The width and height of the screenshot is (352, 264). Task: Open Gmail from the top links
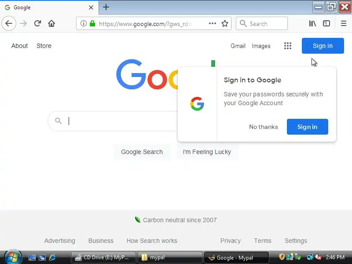coord(238,46)
